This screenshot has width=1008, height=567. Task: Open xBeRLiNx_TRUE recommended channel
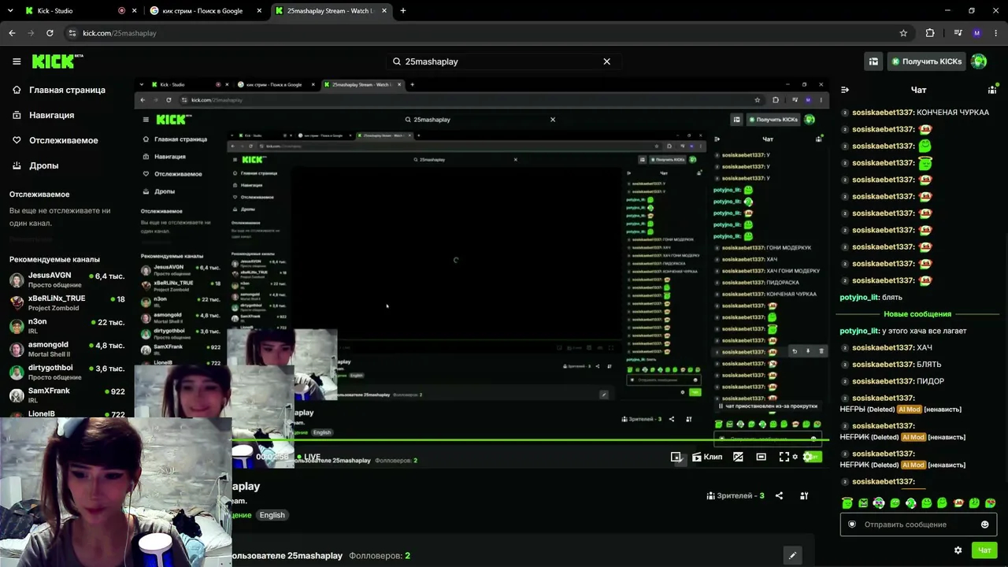pos(67,303)
